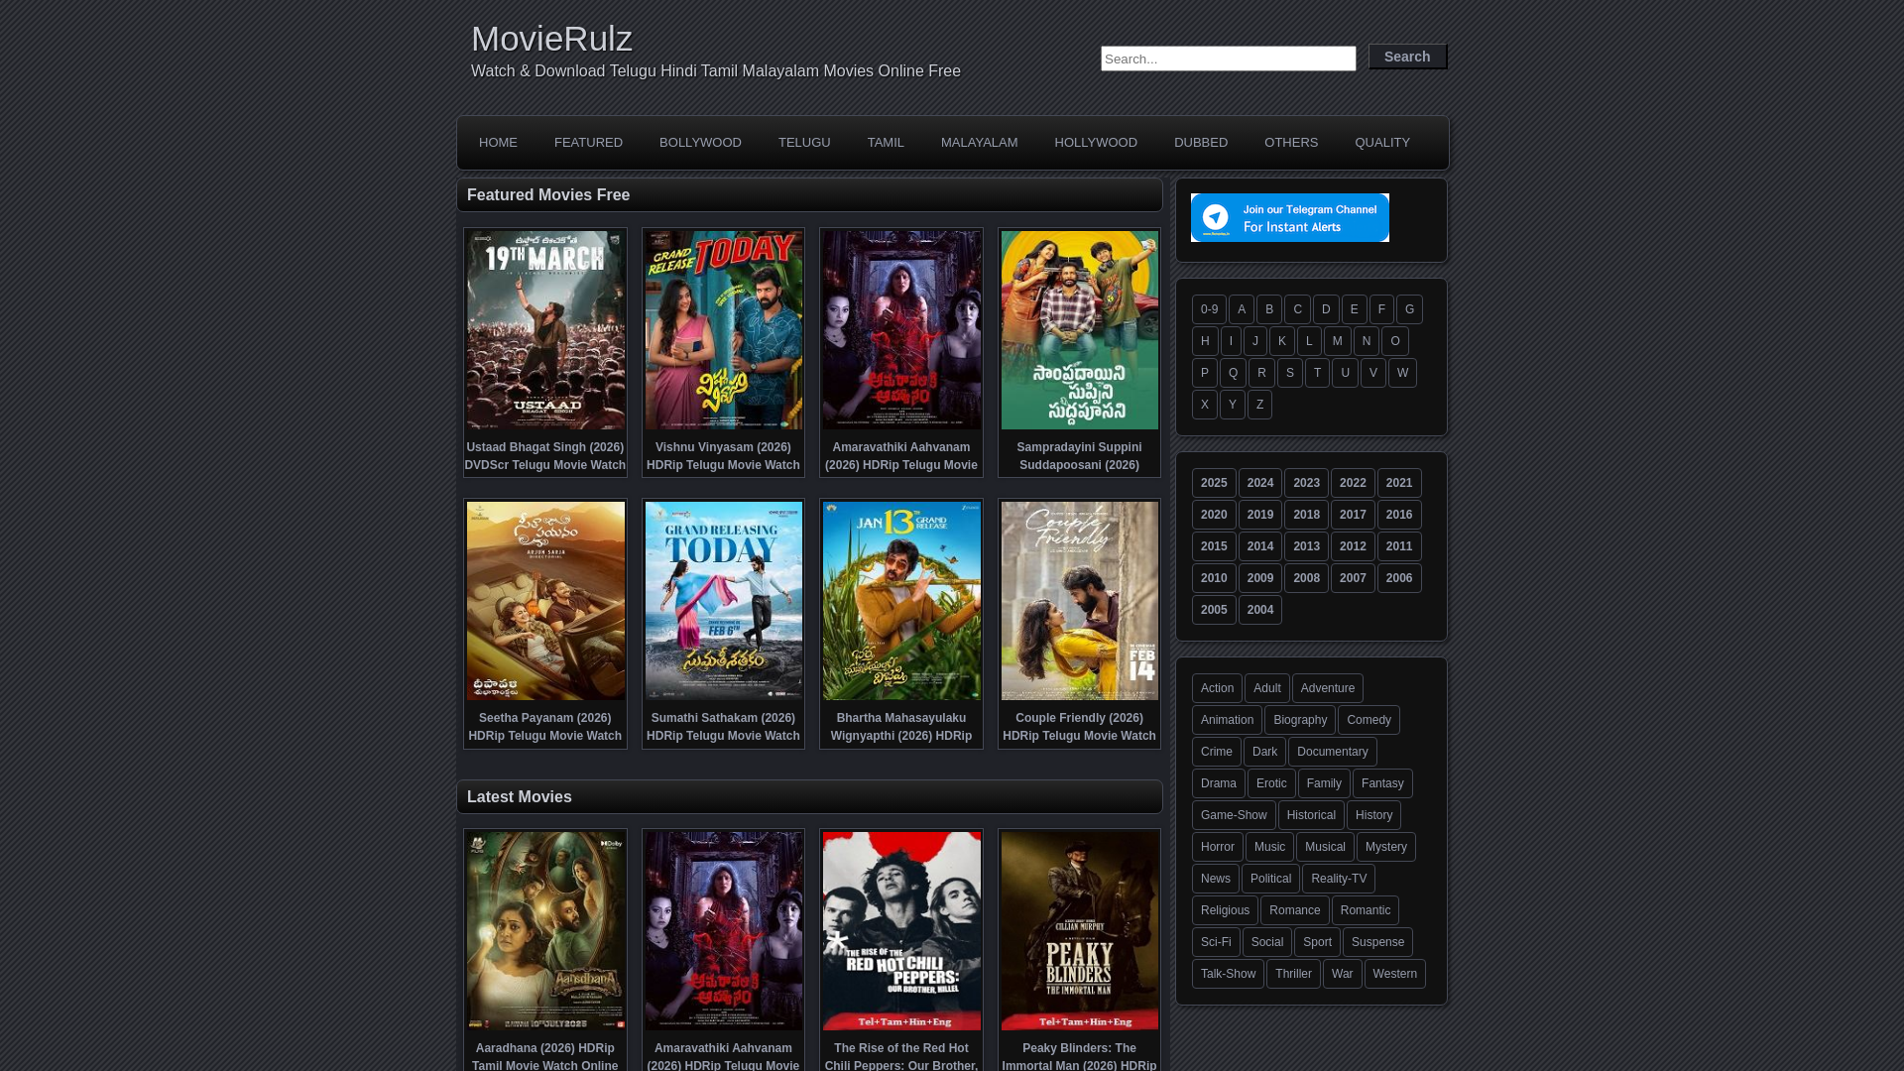The image size is (1904, 1071).
Task: Select the Reality-TV genre
Action: tap(1338, 879)
